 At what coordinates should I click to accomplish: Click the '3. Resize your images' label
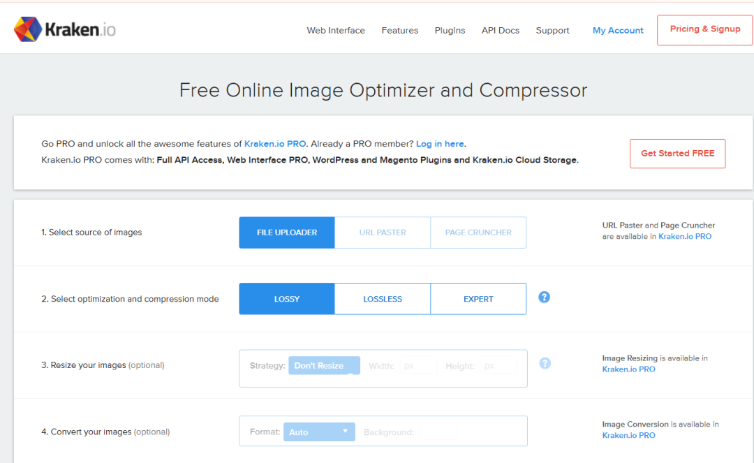click(x=103, y=365)
